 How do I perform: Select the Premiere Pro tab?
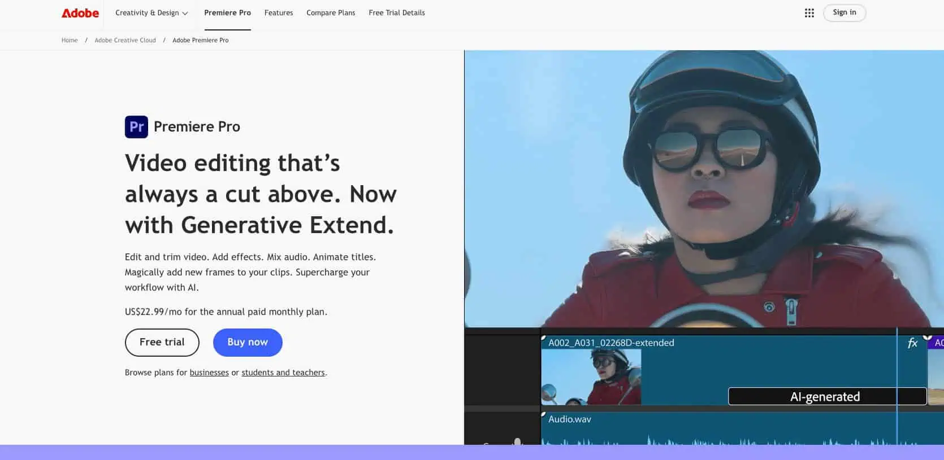click(227, 13)
